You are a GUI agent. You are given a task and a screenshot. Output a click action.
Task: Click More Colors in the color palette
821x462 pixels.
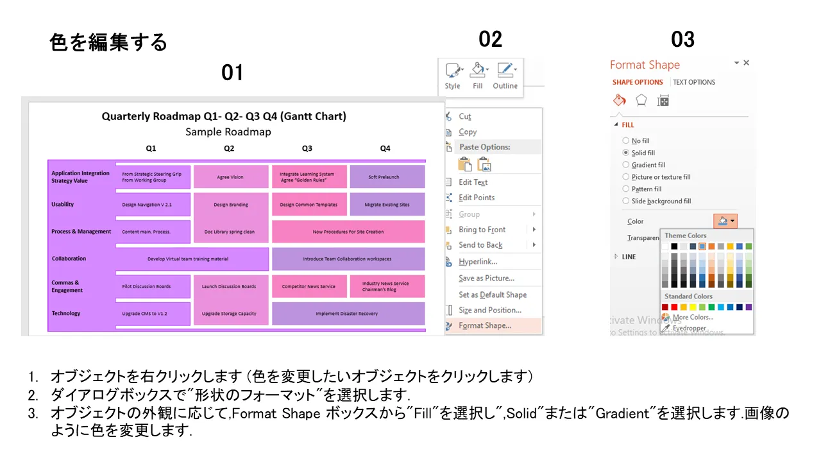[x=692, y=318]
